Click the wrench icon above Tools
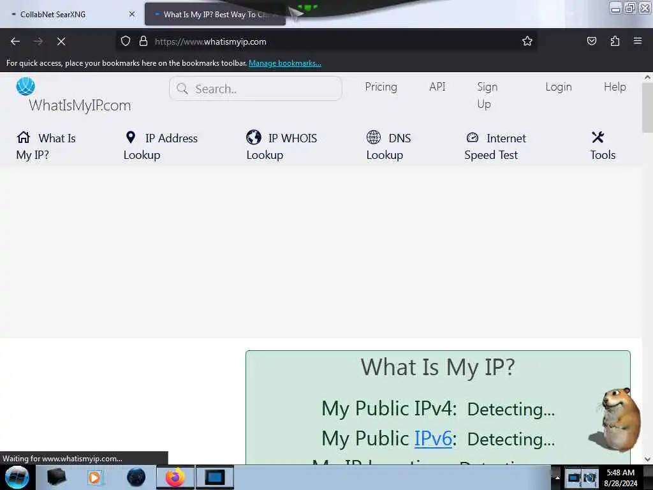Viewport: 653px width, 490px height. point(598,137)
